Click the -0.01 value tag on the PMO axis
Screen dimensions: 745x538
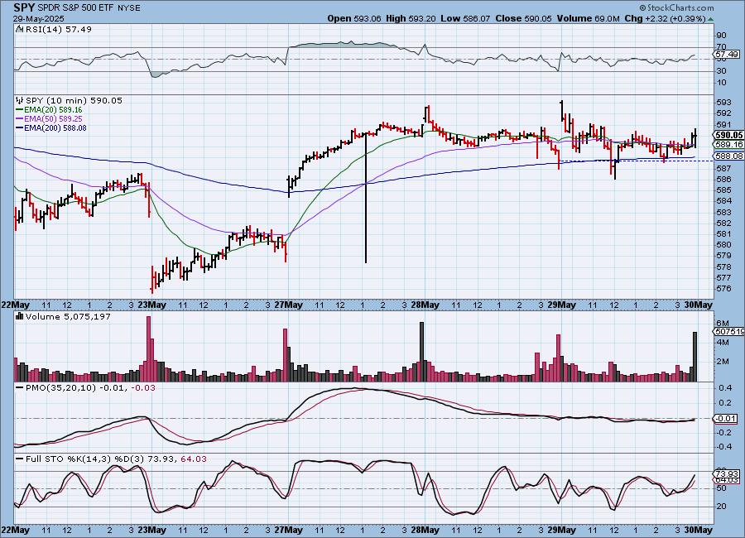click(726, 419)
